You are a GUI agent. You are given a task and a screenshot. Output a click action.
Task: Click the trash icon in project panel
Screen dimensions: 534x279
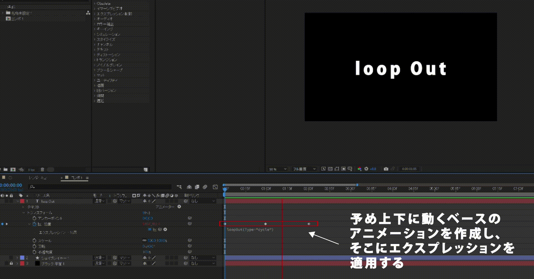tap(42, 170)
